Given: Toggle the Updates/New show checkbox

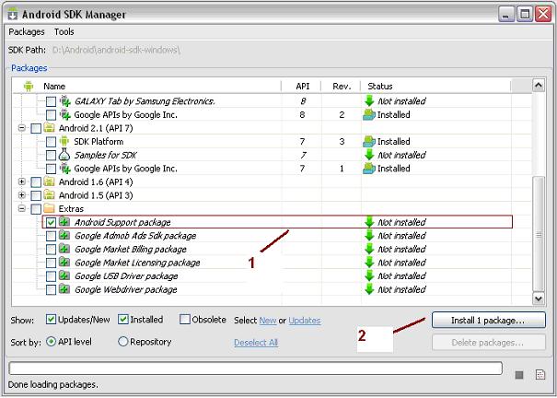Looking at the screenshot, I should [x=51, y=320].
